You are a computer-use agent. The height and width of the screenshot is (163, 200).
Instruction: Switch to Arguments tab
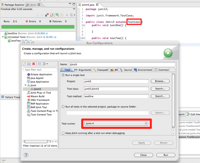[x=83, y=70]
